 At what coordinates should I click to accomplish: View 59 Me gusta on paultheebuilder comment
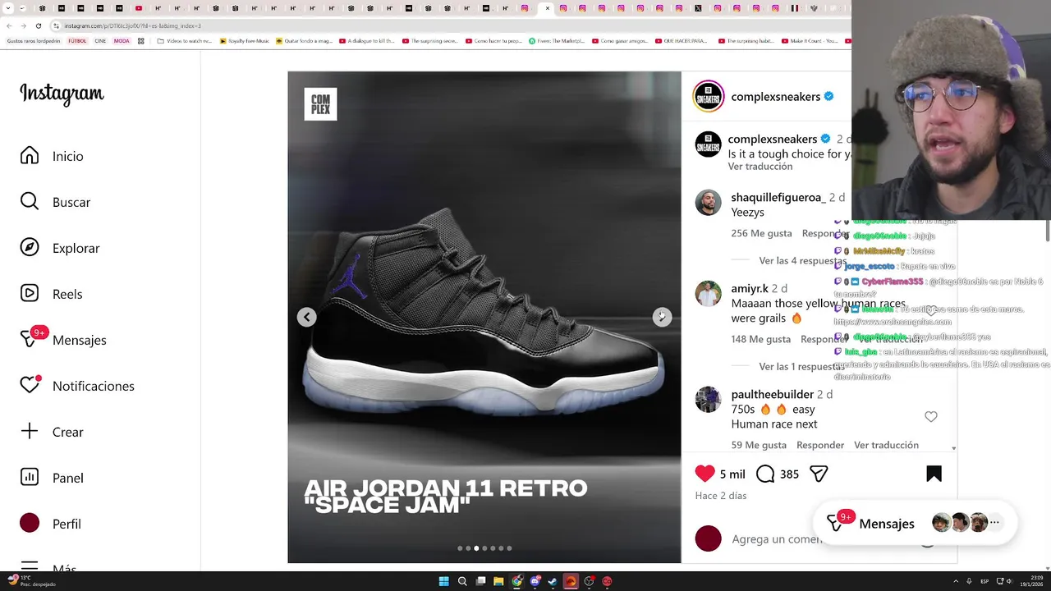[x=759, y=445]
